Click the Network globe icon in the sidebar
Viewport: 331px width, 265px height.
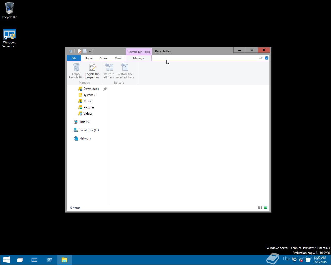[x=76, y=138]
